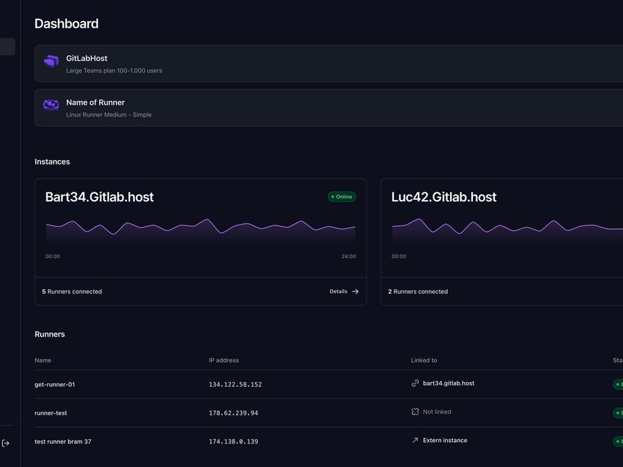Open Details for Bart34.Gitlab.host
The width and height of the screenshot is (623, 467).
[339, 291]
